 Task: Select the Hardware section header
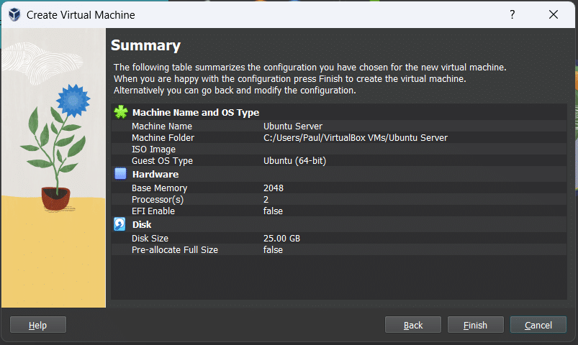click(155, 175)
